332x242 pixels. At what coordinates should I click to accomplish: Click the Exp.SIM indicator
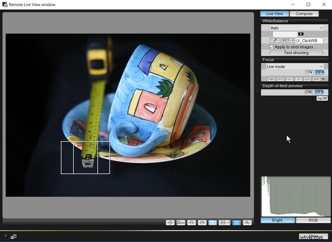point(322,98)
